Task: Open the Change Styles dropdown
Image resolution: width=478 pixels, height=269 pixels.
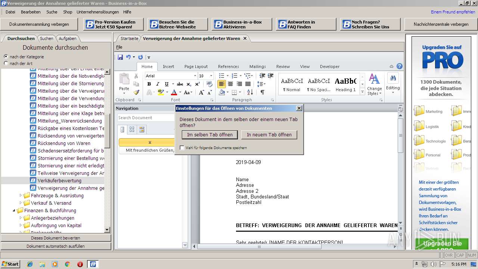Action: [x=374, y=84]
